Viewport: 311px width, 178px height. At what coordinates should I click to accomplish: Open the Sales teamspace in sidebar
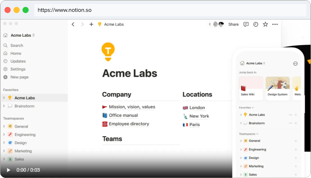tap(19, 159)
